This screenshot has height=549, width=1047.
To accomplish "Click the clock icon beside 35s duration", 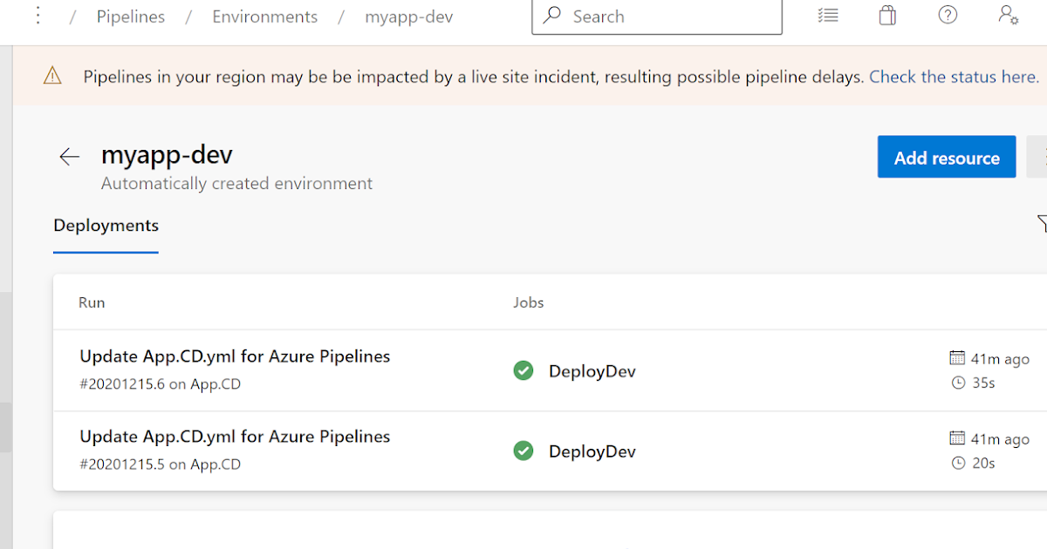I will 959,382.
